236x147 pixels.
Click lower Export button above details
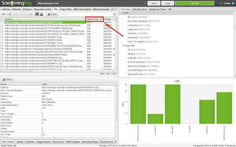coord(7,79)
